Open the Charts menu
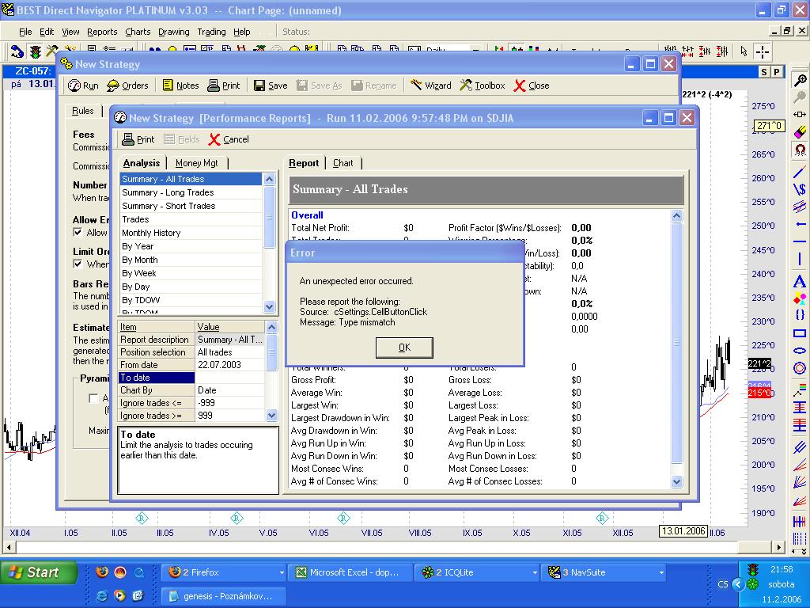The width and height of the screenshot is (810, 608). (x=138, y=32)
